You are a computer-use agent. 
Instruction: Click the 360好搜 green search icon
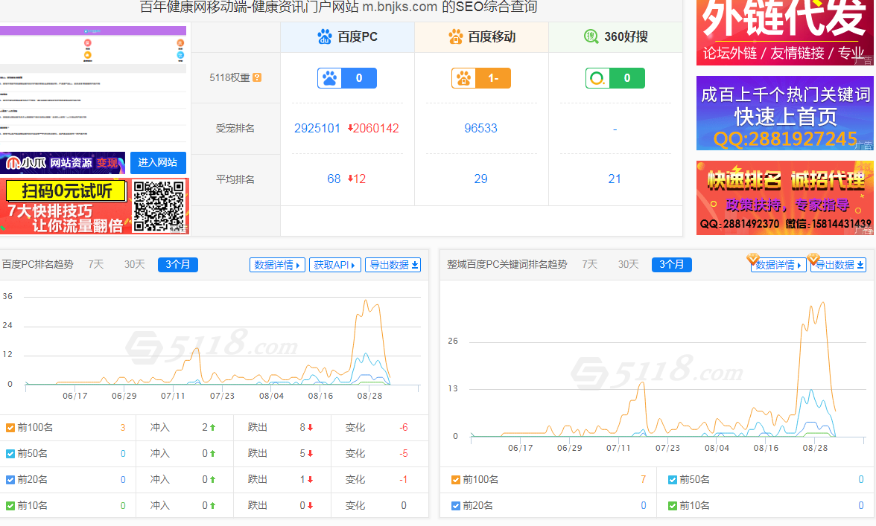[591, 36]
